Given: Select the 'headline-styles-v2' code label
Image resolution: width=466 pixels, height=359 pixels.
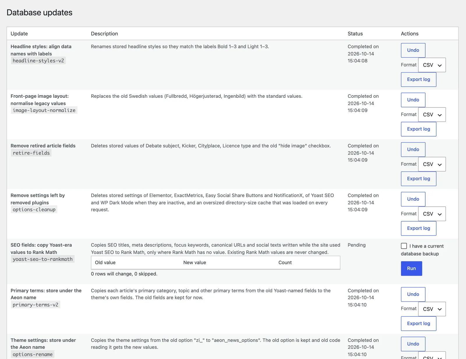Looking at the screenshot, I should click(x=38, y=61).
